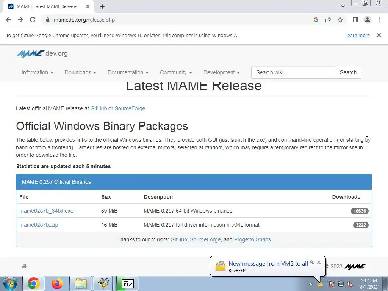Viewport: 388px width, 291px height.
Task: Click Learn more about Chrome updates
Action: pyautogui.click(x=357, y=36)
